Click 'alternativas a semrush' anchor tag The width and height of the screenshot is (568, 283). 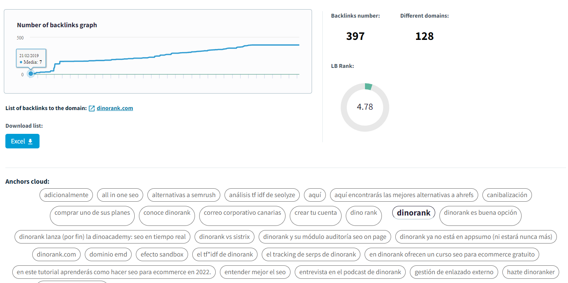pyautogui.click(x=184, y=195)
